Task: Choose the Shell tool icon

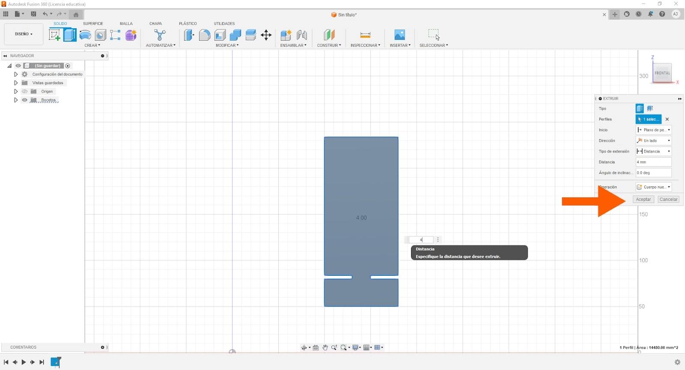Action: point(220,35)
